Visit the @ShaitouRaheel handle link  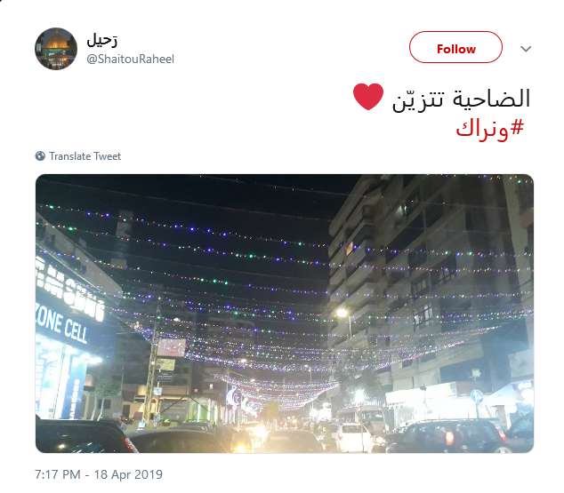pyautogui.click(x=130, y=59)
